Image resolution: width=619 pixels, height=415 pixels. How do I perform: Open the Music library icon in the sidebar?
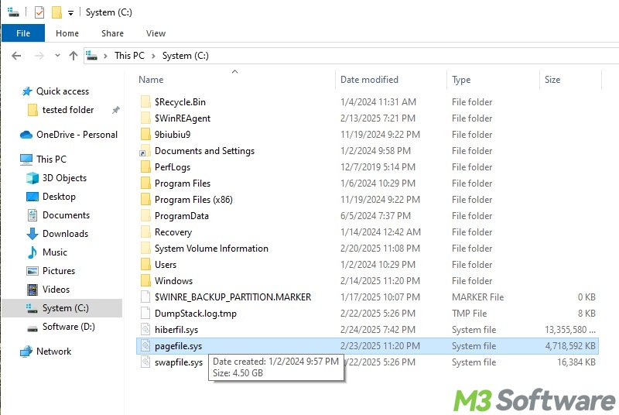32,252
